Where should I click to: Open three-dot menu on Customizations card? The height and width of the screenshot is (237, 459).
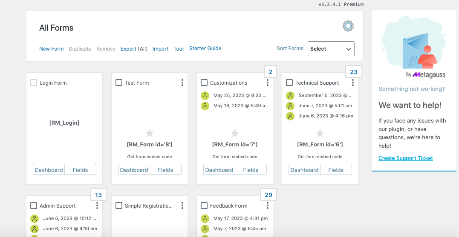coord(268,83)
